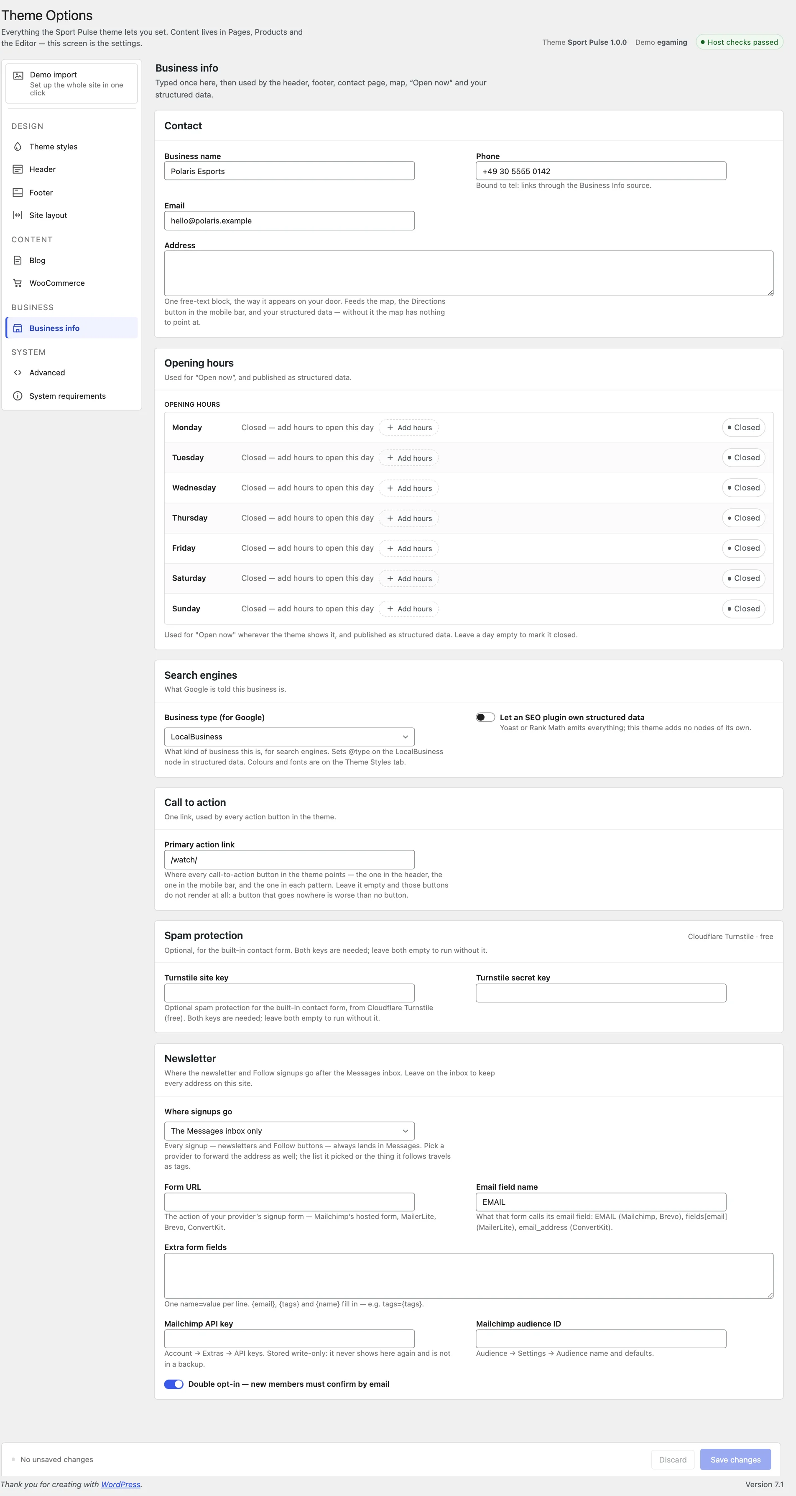796x1496 pixels.
Task: Click the Blog document icon
Action: coord(18,260)
